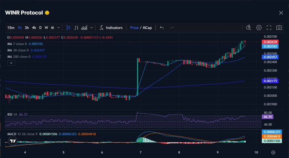Open chart settings hexagon icon

tap(259, 28)
